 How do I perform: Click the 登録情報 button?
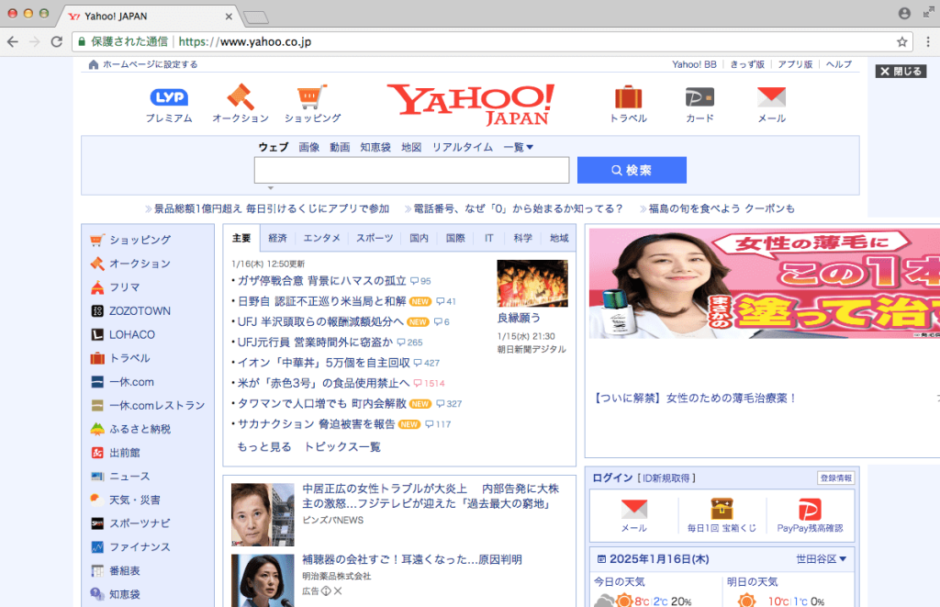835,478
